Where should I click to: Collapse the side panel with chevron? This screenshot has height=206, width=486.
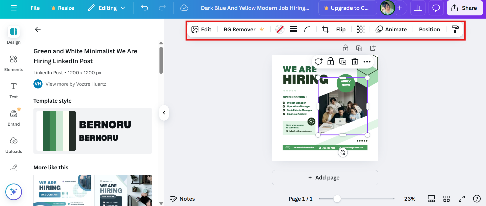164,113
